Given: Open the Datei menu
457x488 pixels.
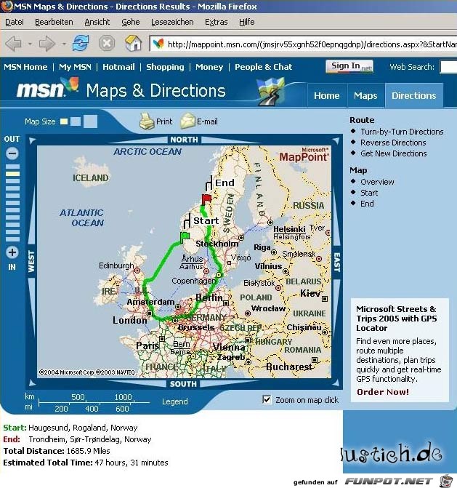Looking at the screenshot, I should click(x=15, y=22).
